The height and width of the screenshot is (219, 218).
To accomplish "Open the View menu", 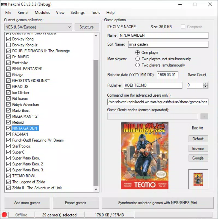I will pyautogui.click(x=60, y=13).
